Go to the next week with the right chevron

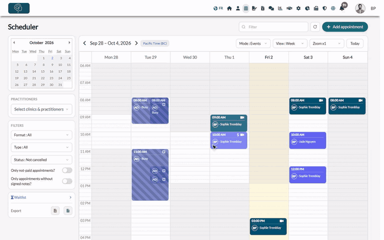[x=136, y=43]
